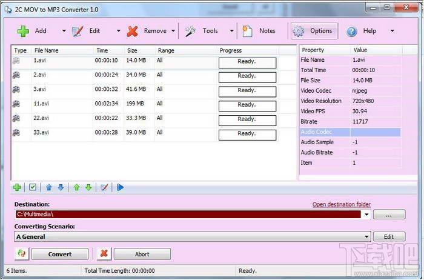The height and width of the screenshot is (280, 424).
Task: Expand the Add button dropdown arrow
Action: point(64,31)
